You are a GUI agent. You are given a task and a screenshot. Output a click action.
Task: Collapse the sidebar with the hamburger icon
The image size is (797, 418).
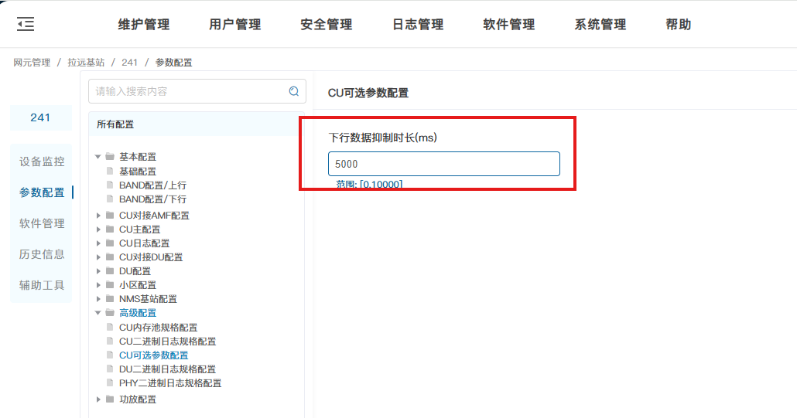pyautogui.click(x=26, y=25)
